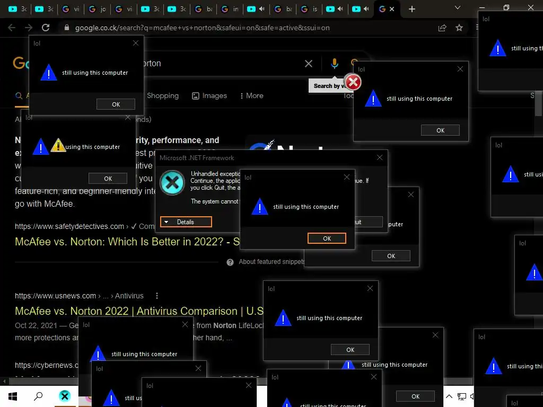Screen dimensions: 543x407
Task: Open options for the usnews.com result
Action: click(157, 296)
